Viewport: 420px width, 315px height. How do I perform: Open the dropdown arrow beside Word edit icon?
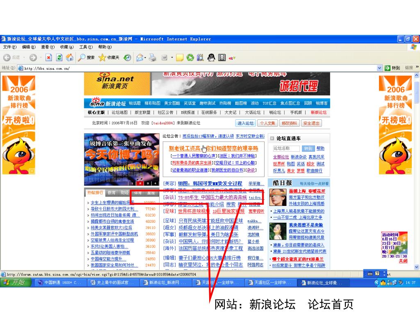coord(172,57)
